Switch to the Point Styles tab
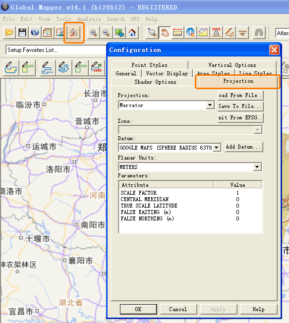Screen dimensions: 289x323 click(150, 65)
